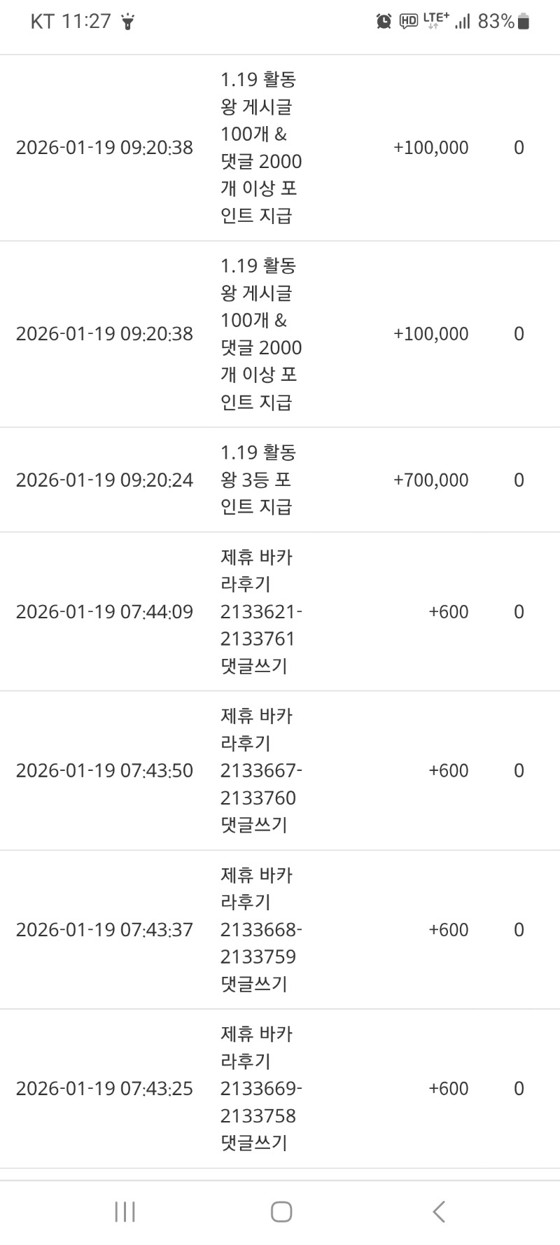Tap the Android back navigation button
This screenshot has width=560, height=1245.
click(x=439, y=1211)
